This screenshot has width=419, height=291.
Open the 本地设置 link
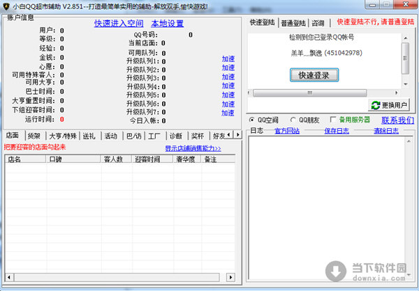click(x=168, y=24)
